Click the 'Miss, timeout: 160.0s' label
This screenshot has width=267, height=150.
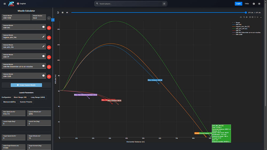155,80
